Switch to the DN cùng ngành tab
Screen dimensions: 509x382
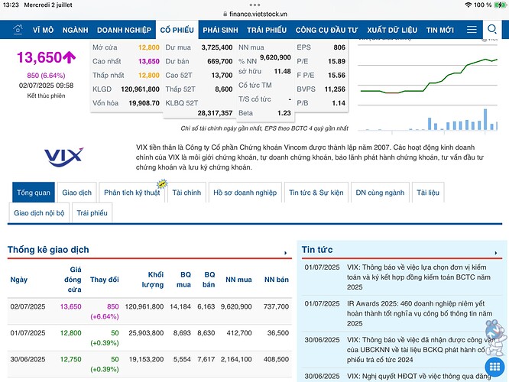point(380,193)
